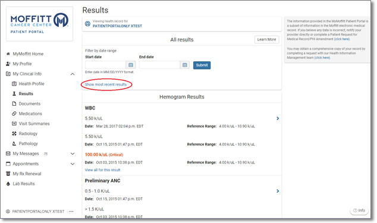Screen dimensions: 377x223
Task: Open WBC 5.50 k/uL result detail arrow
Action: click(x=278, y=118)
